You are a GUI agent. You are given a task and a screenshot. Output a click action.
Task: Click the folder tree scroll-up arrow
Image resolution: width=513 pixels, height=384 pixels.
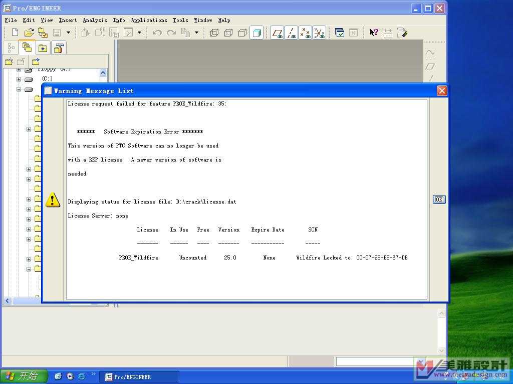click(103, 73)
